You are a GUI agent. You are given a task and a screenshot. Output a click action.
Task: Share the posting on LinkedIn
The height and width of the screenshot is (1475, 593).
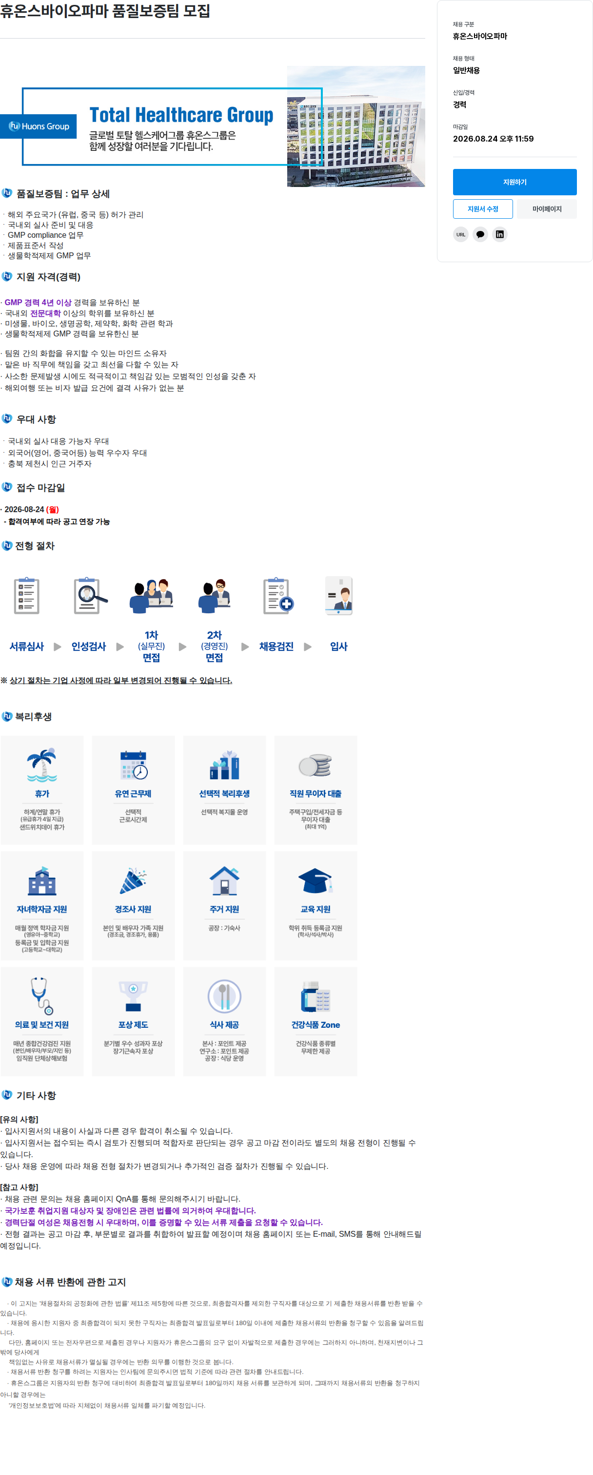tap(500, 234)
